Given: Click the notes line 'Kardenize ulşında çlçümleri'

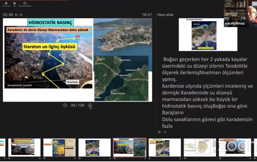Looking at the screenshot, I should 207,86.
